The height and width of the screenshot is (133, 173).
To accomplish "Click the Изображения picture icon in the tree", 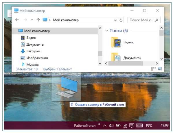I will tap(23, 58).
